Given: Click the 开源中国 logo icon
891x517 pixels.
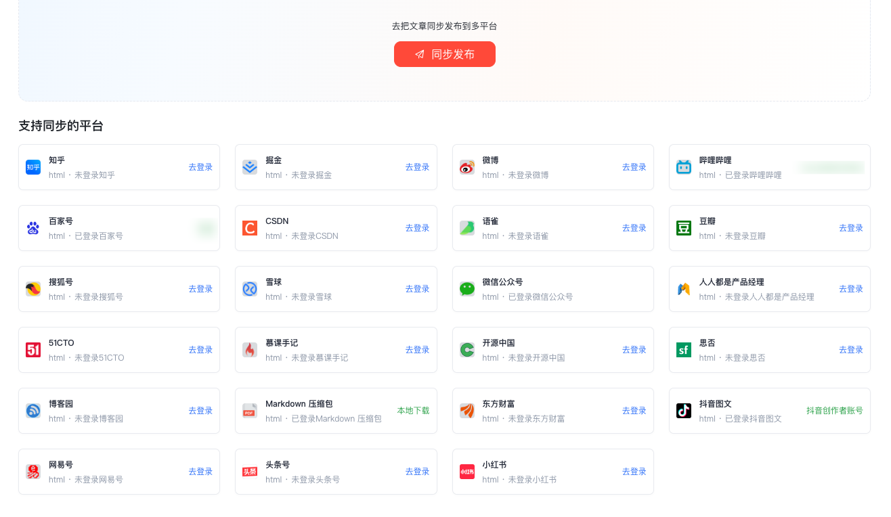Looking at the screenshot, I should tap(467, 350).
